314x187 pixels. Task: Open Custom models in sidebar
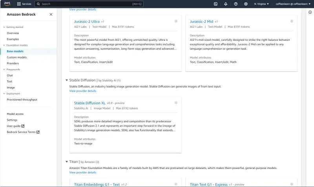point(16,57)
